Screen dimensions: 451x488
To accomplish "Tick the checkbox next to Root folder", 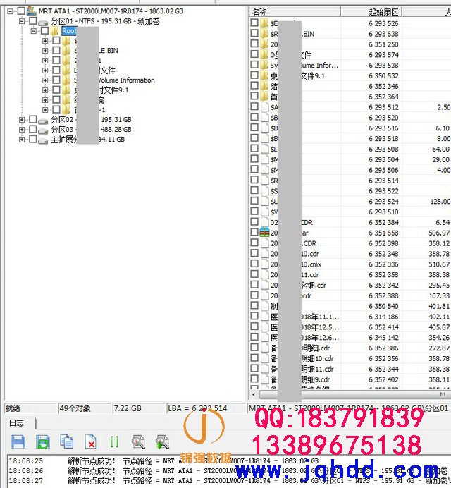I will pos(44,30).
